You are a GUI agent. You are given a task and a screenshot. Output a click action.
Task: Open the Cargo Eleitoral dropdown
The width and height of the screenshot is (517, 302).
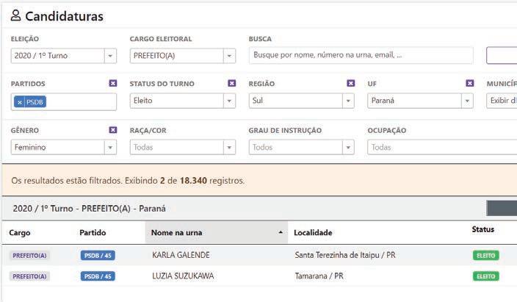point(229,56)
